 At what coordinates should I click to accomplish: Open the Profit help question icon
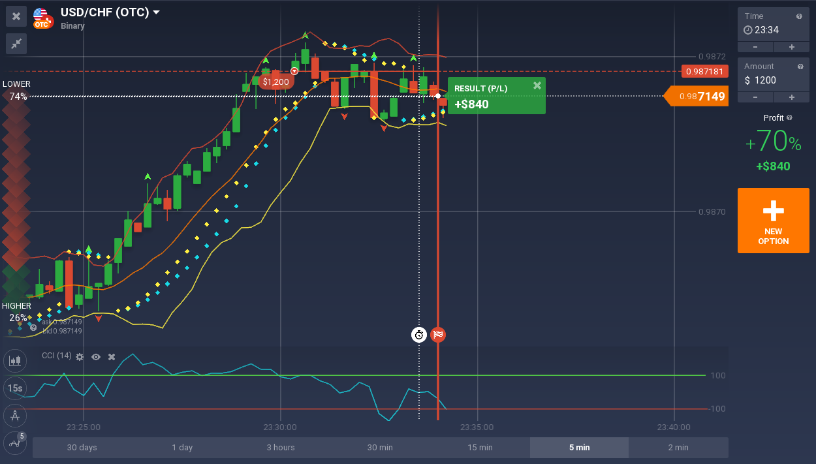pyautogui.click(x=790, y=118)
